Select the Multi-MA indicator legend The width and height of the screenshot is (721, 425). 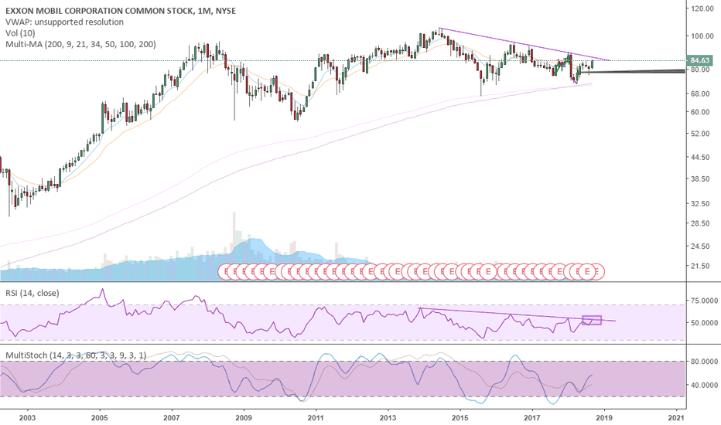coord(80,44)
